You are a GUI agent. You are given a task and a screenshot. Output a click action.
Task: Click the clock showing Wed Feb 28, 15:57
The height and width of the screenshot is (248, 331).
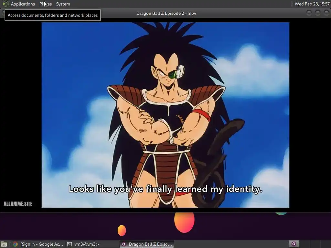coord(312,4)
